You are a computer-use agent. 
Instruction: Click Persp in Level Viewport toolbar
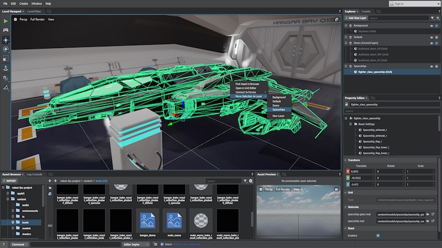click(x=23, y=19)
